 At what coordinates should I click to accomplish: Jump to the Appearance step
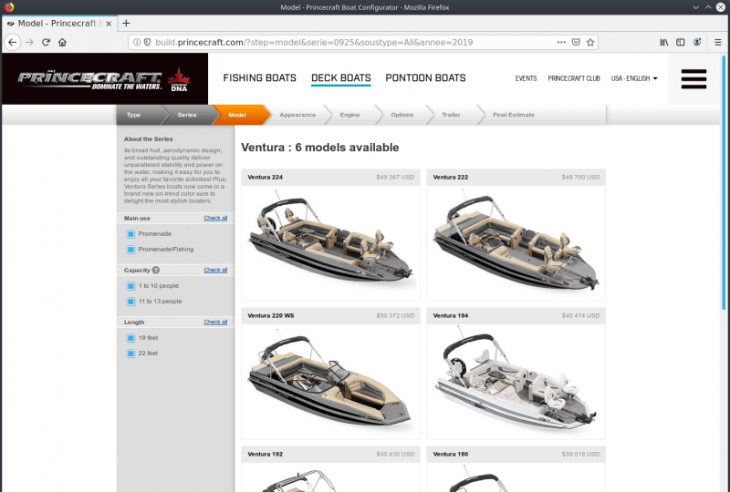(x=297, y=115)
